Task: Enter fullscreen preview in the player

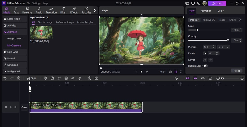Action: (x=181, y=72)
